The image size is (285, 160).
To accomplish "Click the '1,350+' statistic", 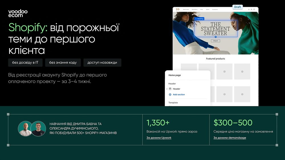I will click(158, 123).
